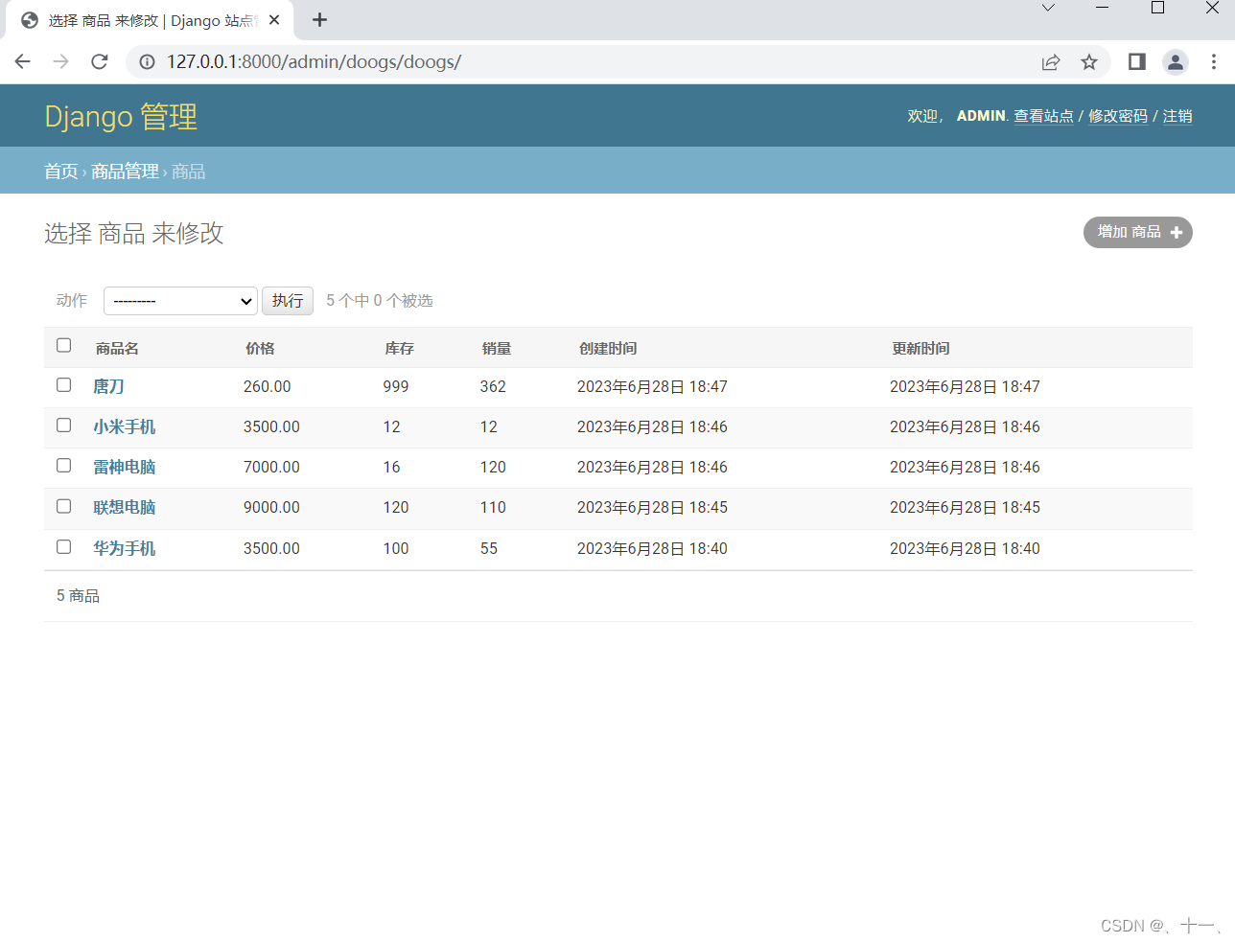The width and height of the screenshot is (1235, 943).
Task: Click the 增加 商品 button
Action: 1138,232
